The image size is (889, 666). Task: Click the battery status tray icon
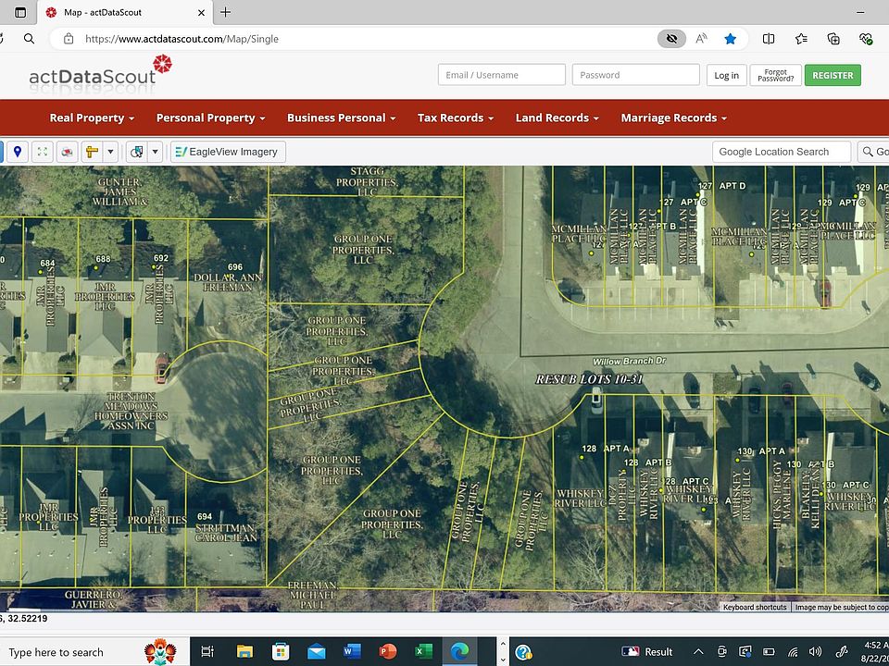tap(769, 652)
